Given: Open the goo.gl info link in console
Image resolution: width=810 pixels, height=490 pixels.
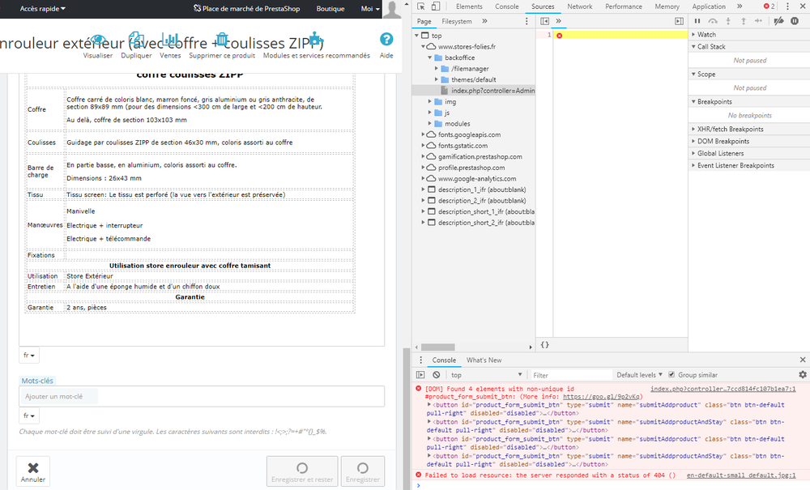Looking at the screenshot, I should point(601,397).
